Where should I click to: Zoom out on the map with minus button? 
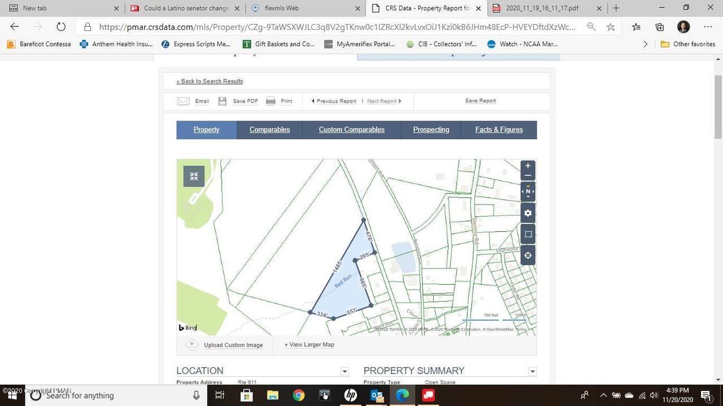click(528, 175)
